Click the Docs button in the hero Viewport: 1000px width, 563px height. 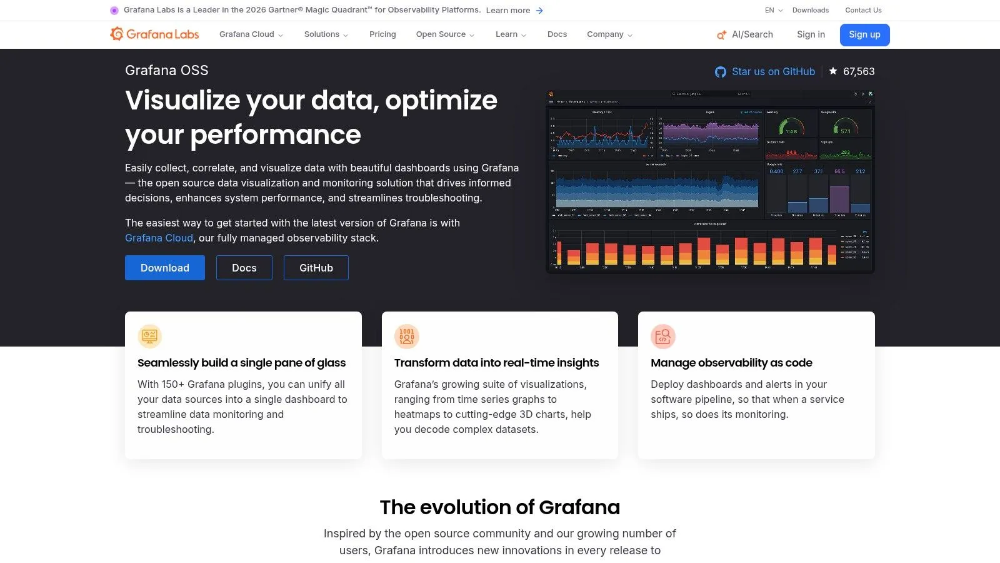pos(244,268)
